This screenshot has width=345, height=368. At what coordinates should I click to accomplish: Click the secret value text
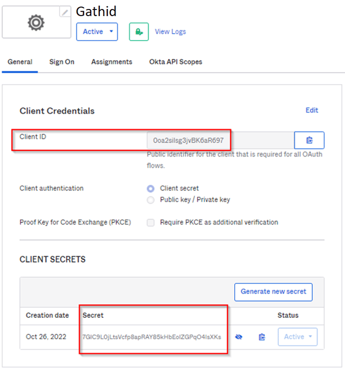coord(151,337)
